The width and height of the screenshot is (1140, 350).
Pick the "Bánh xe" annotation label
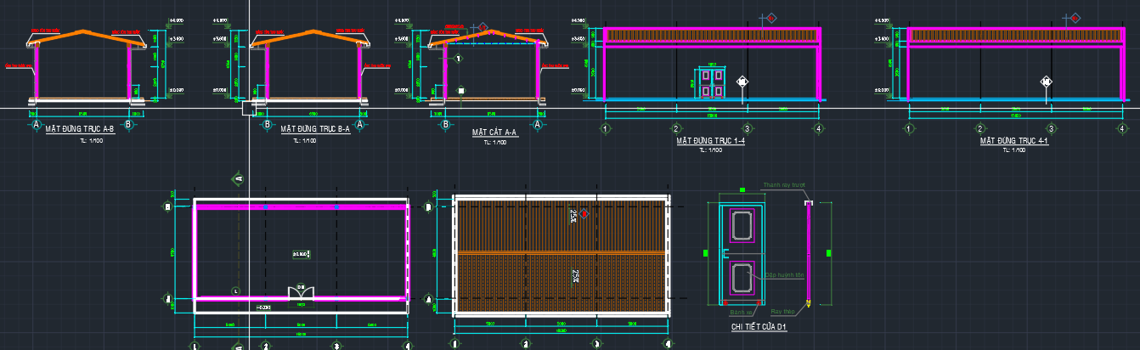741,313
